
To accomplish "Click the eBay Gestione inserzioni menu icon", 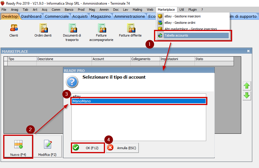I will click(x=160, y=16).
